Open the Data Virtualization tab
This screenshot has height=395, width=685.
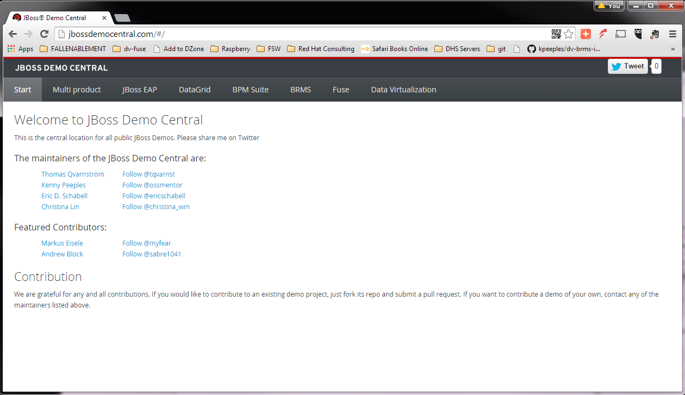tap(403, 90)
